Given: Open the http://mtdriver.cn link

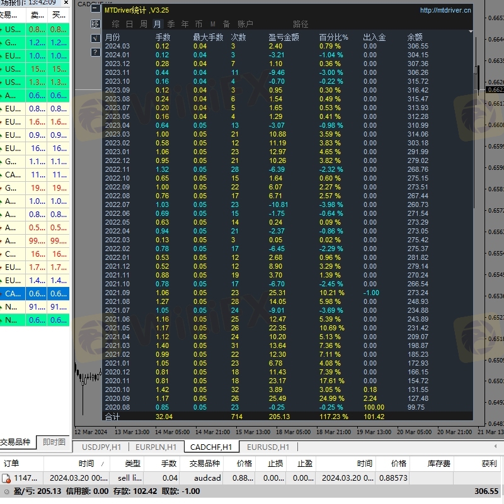Looking at the screenshot, I should (x=445, y=10).
